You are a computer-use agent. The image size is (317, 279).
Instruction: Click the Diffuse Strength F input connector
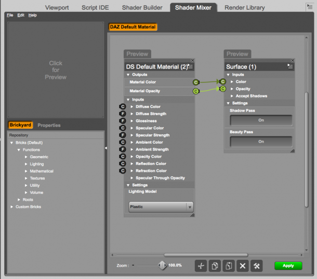point(123,114)
